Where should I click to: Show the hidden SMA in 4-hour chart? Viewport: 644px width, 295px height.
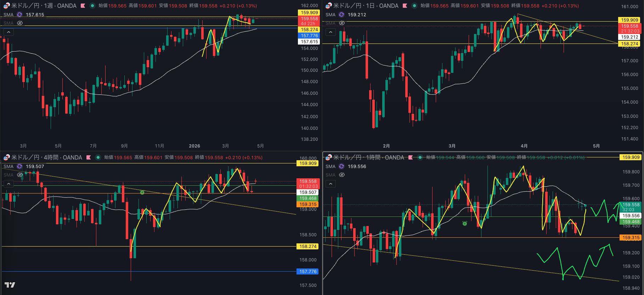[x=20, y=175]
